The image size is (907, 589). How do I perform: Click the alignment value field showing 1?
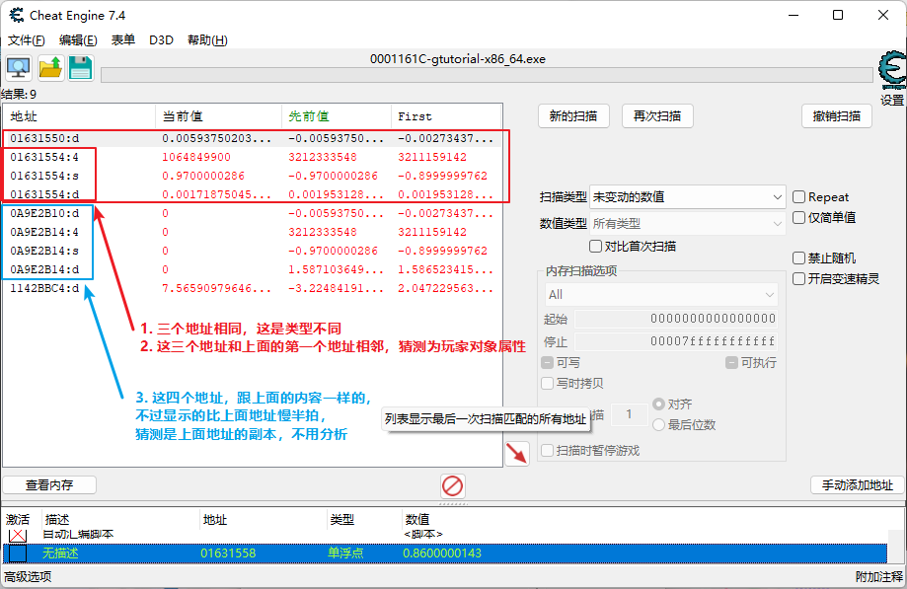(x=630, y=414)
